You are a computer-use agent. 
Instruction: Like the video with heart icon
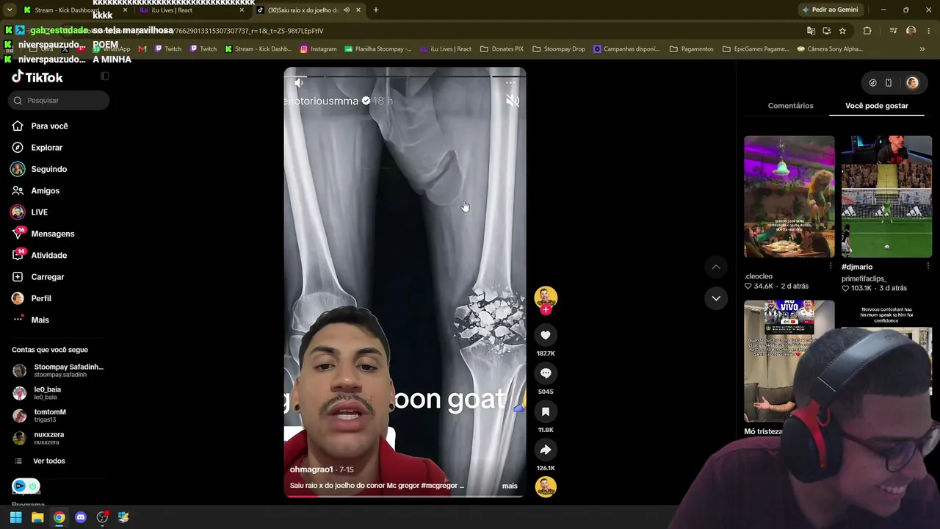tap(546, 335)
